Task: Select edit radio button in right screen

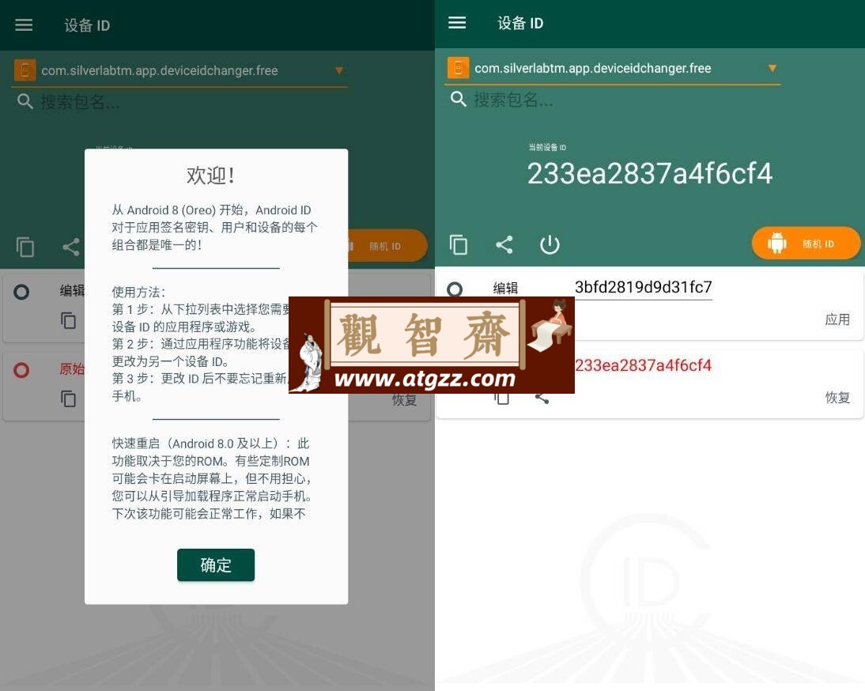Action: [455, 289]
